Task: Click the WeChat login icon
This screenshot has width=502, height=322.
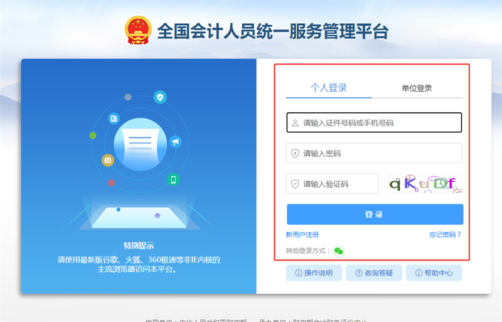Action: click(338, 250)
